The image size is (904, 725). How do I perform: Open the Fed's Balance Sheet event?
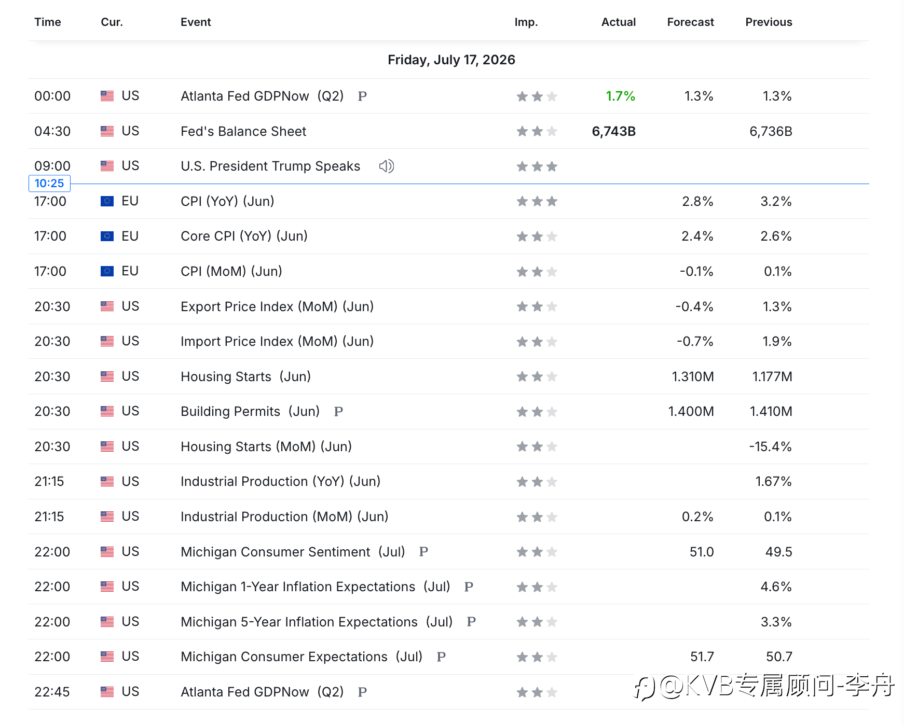point(243,131)
